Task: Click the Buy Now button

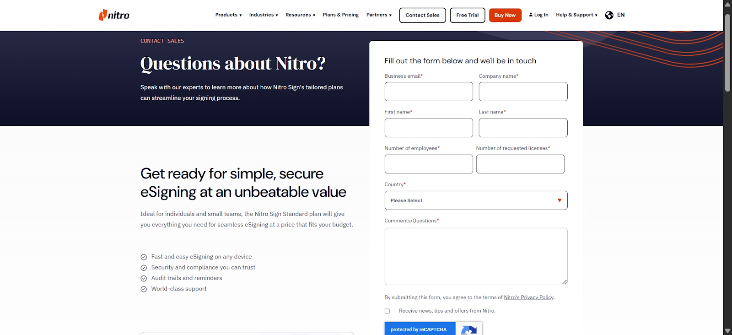Action: [505, 15]
